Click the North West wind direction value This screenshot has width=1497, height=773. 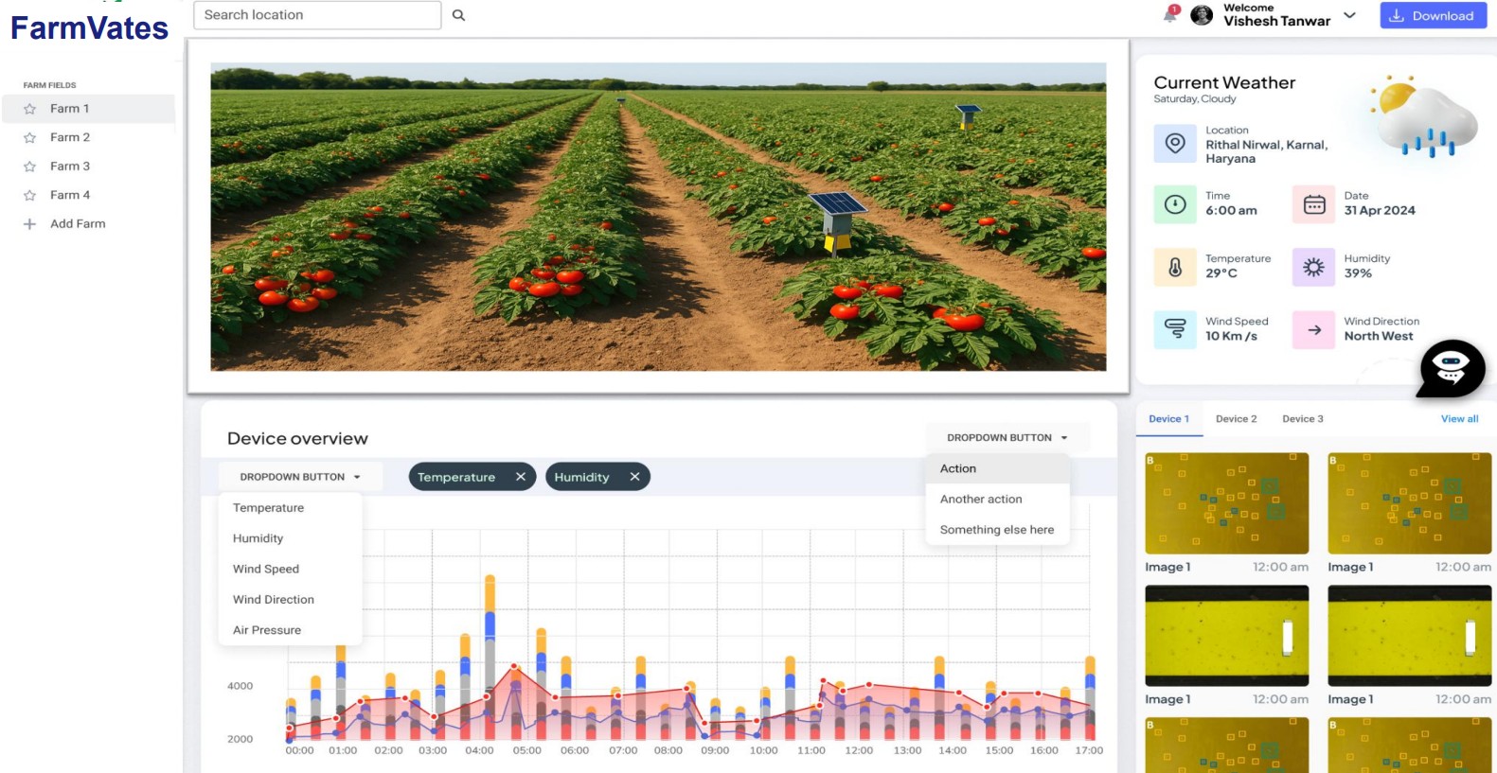click(x=1379, y=336)
